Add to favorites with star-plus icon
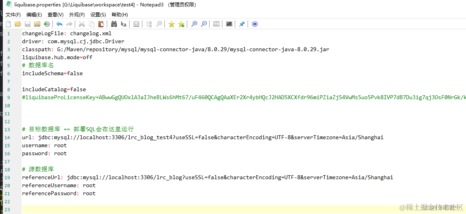Screen dimensions: 466x214 coord(181,24)
